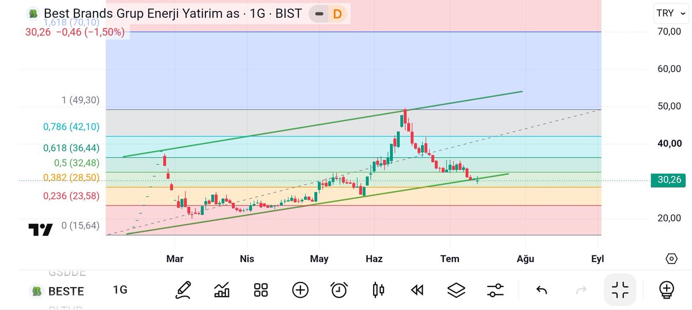Click the Eyl label on the time axis
This screenshot has height=310, width=692.
click(x=597, y=259)
